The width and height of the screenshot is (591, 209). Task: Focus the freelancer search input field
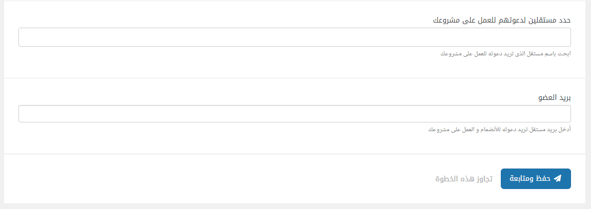tap(295, 37)
